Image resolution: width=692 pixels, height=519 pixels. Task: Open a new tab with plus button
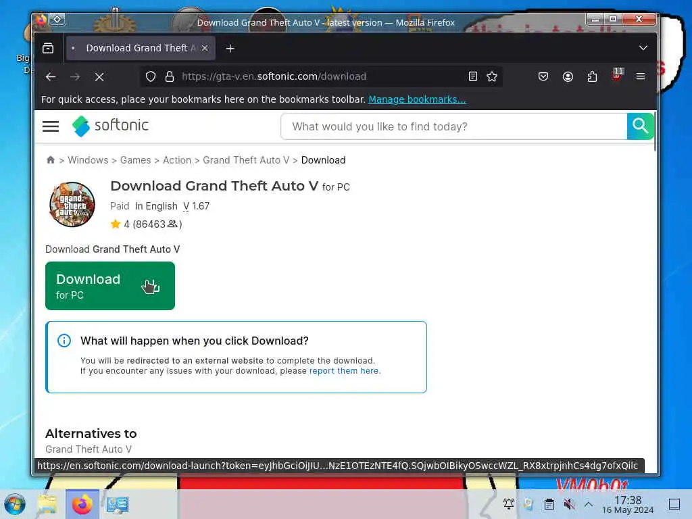point(230,48)
